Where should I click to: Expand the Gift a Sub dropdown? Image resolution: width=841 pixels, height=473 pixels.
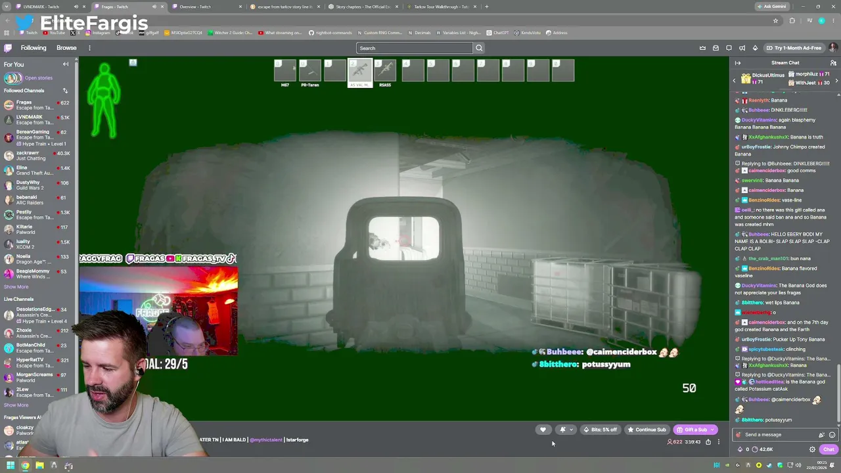coord(712,430)
